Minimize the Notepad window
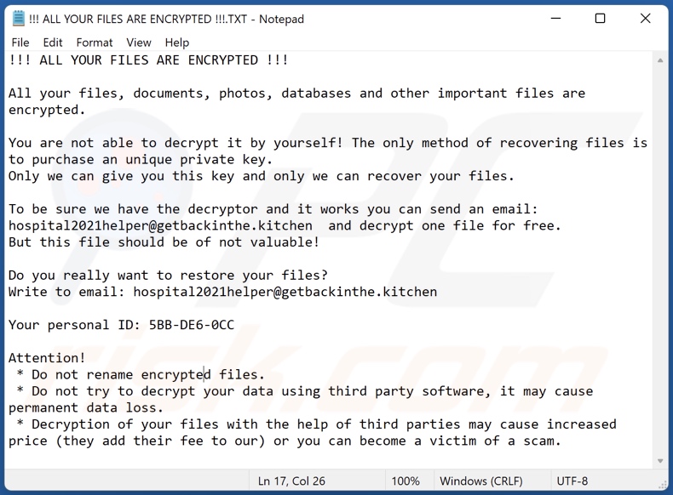Viewport: 673px width, 495px height. (554, 19)
